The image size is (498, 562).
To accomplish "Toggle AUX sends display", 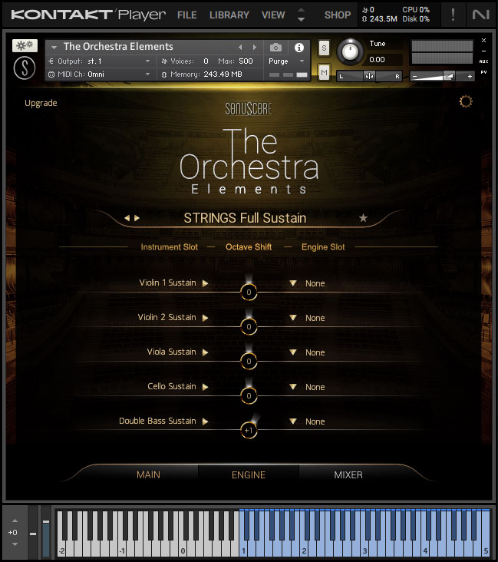I will coord(483,61).
